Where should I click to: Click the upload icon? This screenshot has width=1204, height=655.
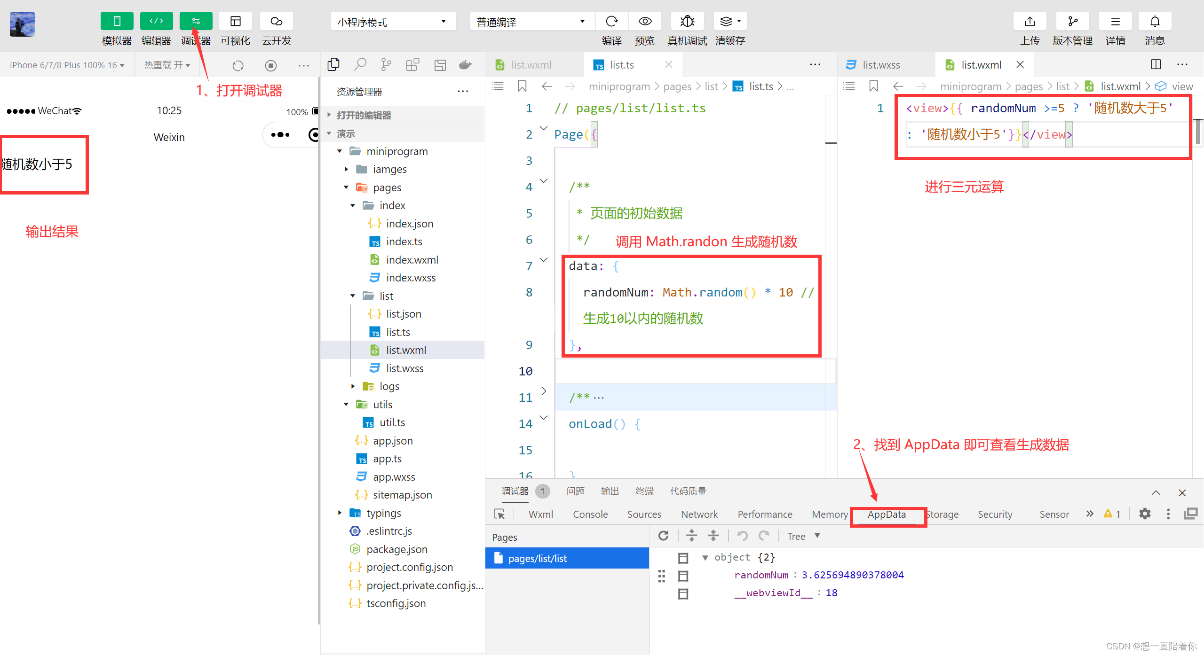pyautogui.click(x=1030, y=21)
